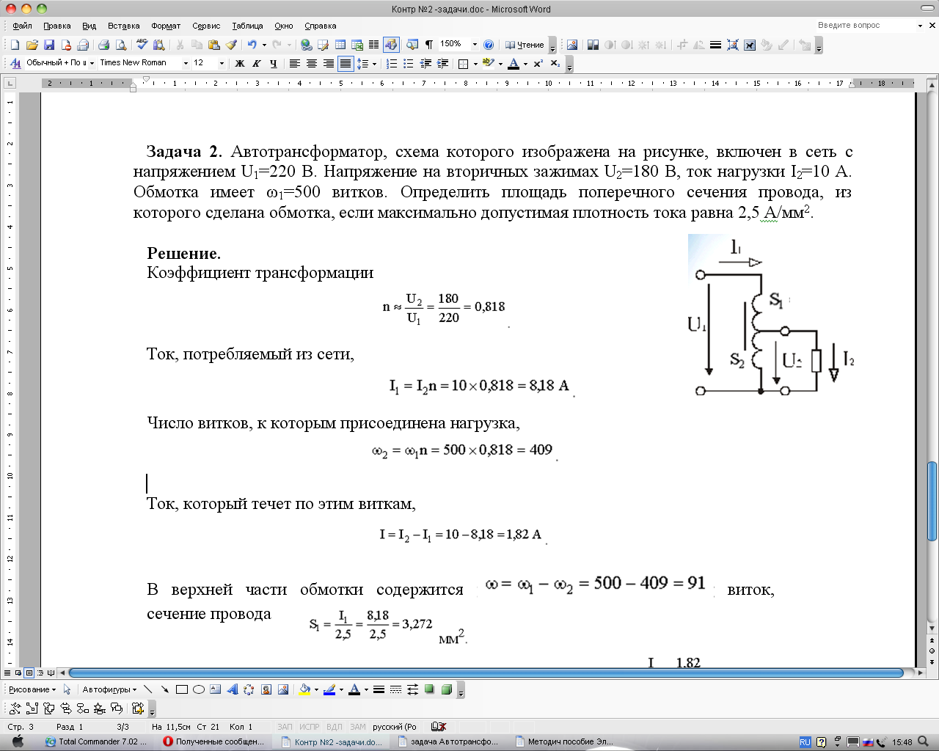Insert a text box from Drawing toolbar
This screenshot has height=751, width=939.
tap(215, 689)
